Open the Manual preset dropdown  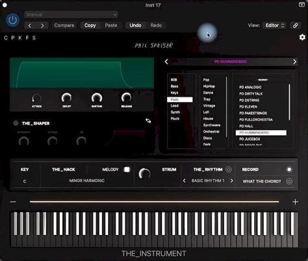[71, 15]
